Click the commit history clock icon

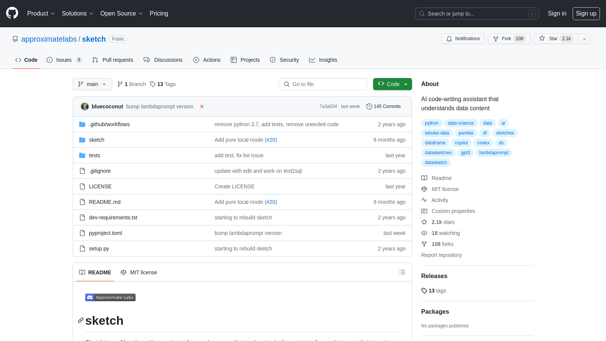coord(369,106)
